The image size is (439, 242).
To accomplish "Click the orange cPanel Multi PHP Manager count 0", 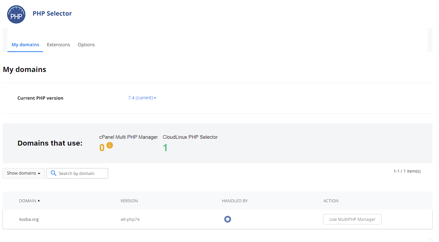I will pos(102,148).
